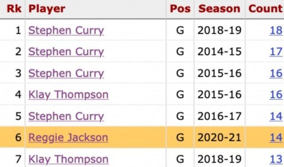Viewport: 284px width, 167px height.
Task: Sort table by the Season column header
Action: pos(219,9)
